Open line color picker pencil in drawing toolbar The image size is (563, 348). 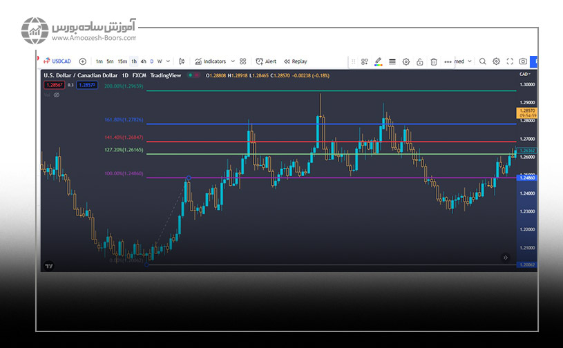(379, 61)
